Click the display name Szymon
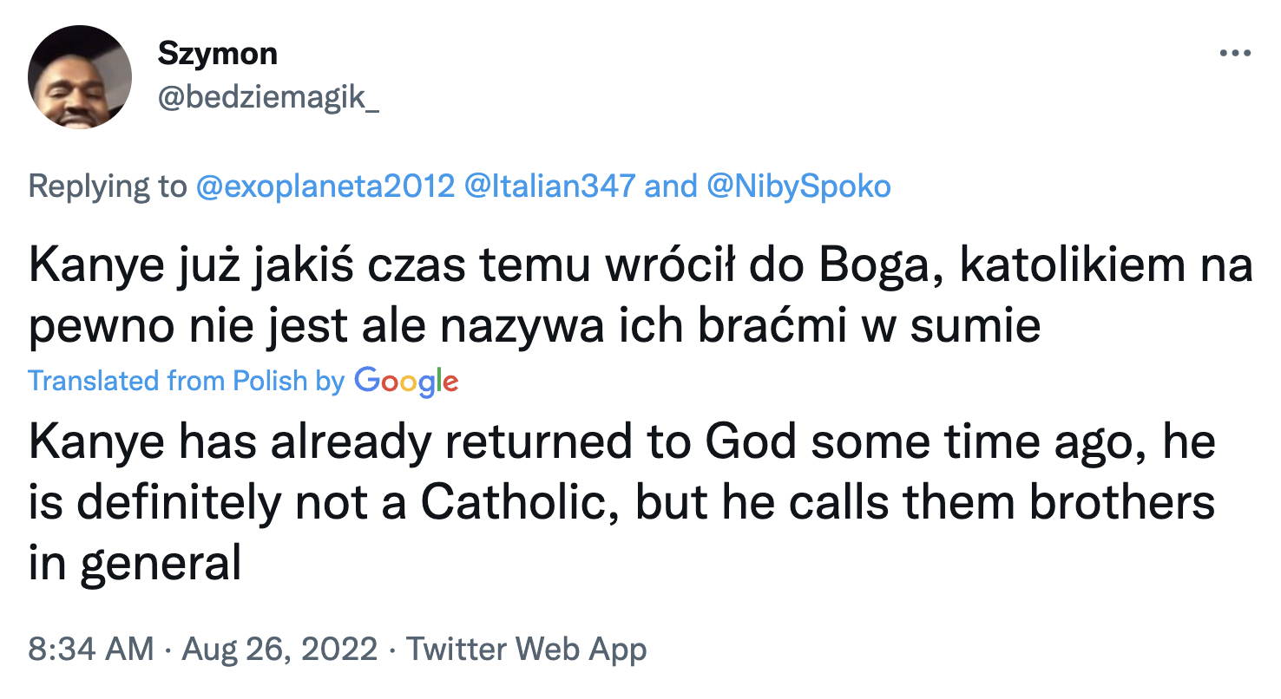This screenshot has width=1281, height=699. 217,54
